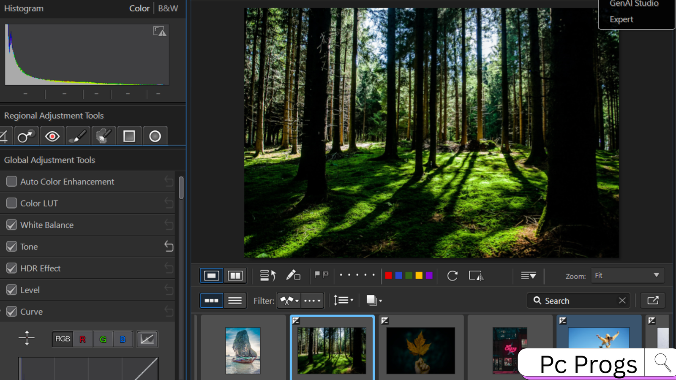The image size is (676, 380).
Task: Choose Expert from menu
Action: [x=621, y=19]
